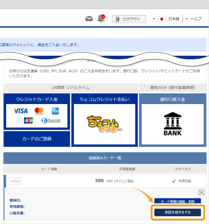Open the ヘルプ menu
Viewport: 209px width, 224px height.
click(x=196, y=19)
